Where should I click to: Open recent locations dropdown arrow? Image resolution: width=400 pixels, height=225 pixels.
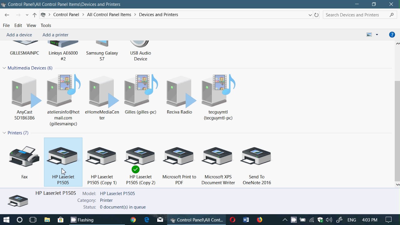(27, 15)
